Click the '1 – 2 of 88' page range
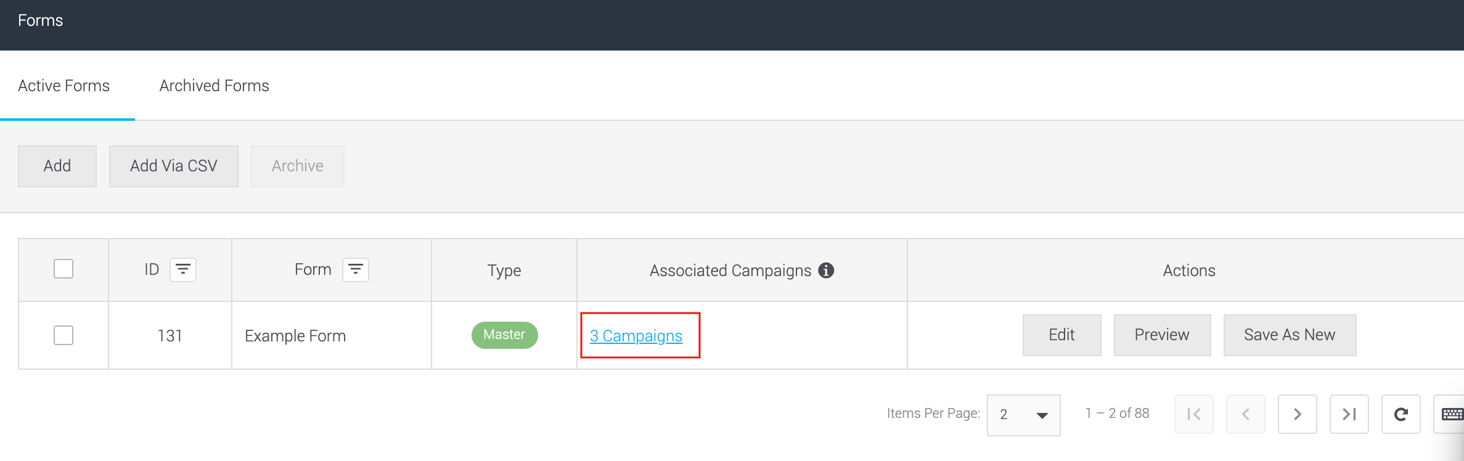This screenshot has height=461, width=1464. pyautogui.click(x=1118, y=414)
